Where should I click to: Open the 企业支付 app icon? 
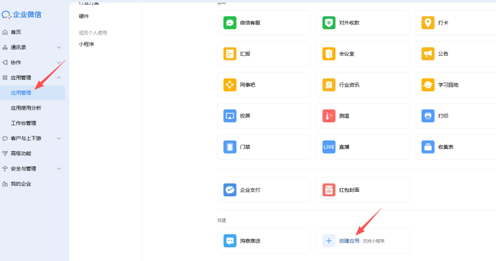pyautogui.click(x=230, y=190)
